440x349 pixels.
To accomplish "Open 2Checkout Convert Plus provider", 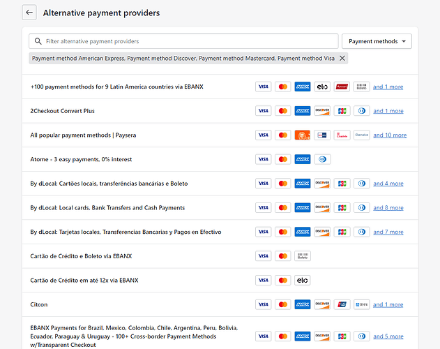I will point(63,111).
